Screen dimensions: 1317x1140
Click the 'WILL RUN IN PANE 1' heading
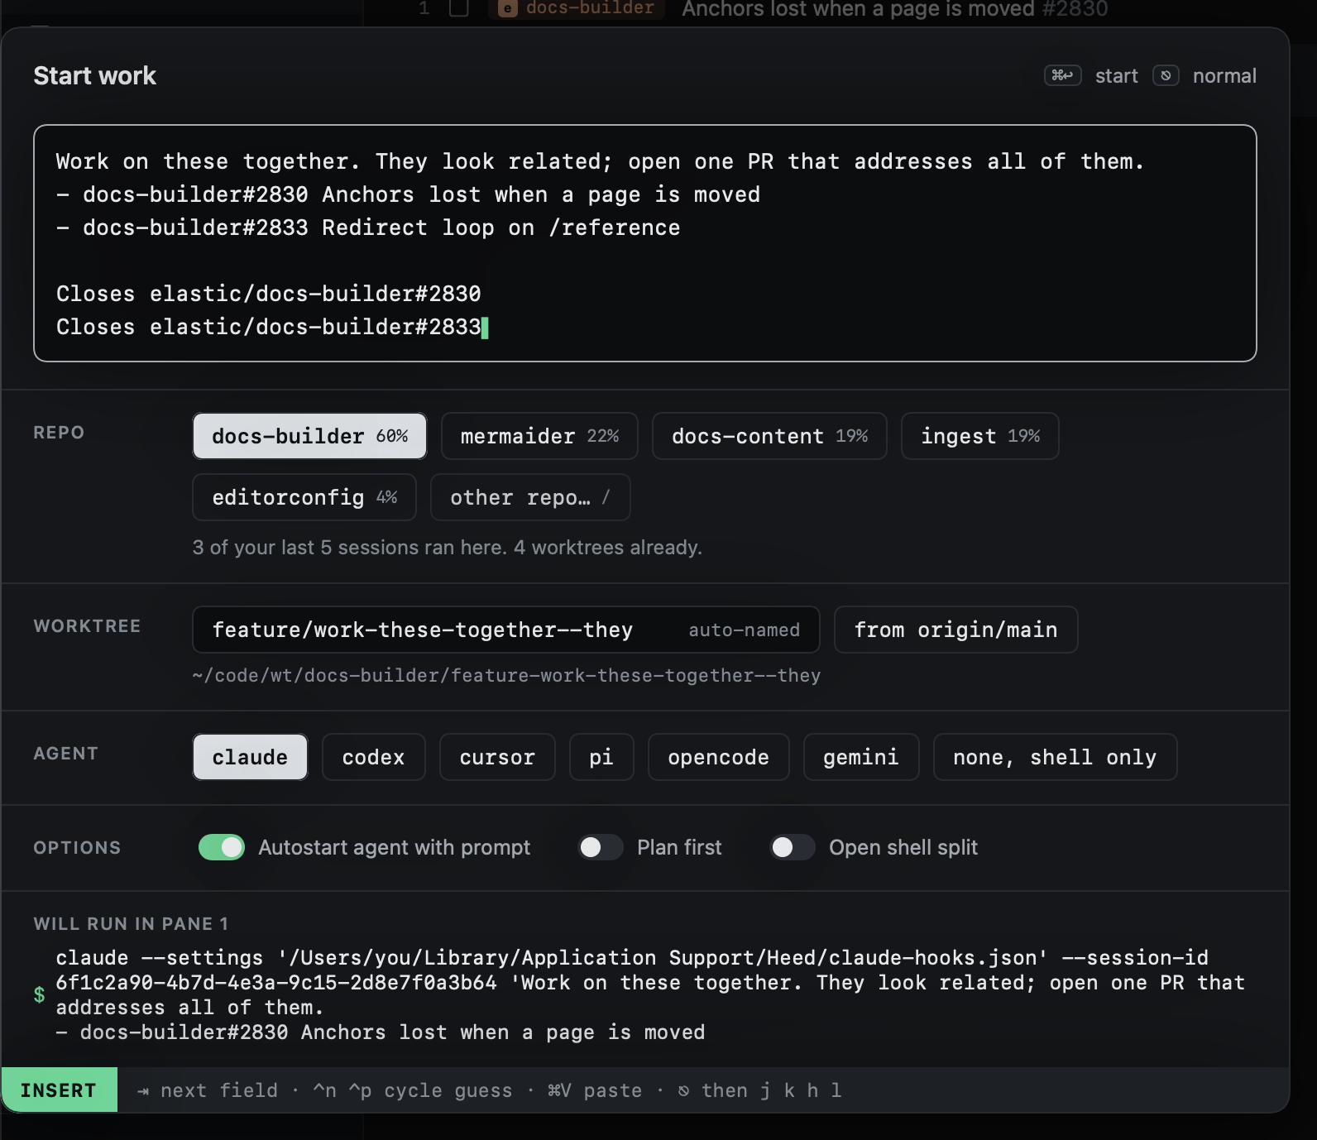[x=131, y=924]
